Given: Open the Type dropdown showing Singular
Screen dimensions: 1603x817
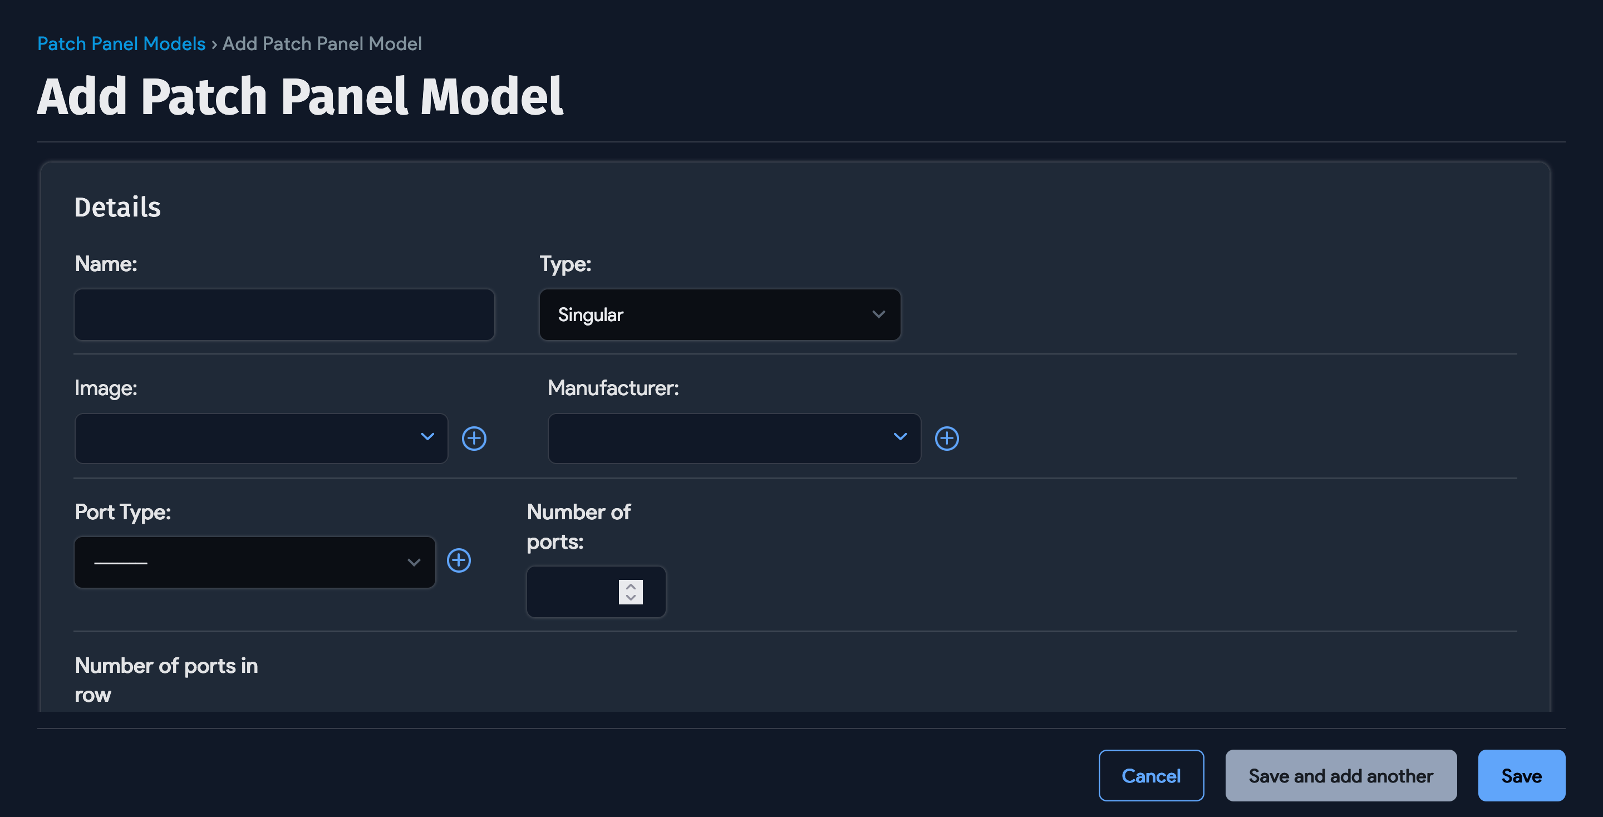Looking at the screenshot, I should 719,314.
